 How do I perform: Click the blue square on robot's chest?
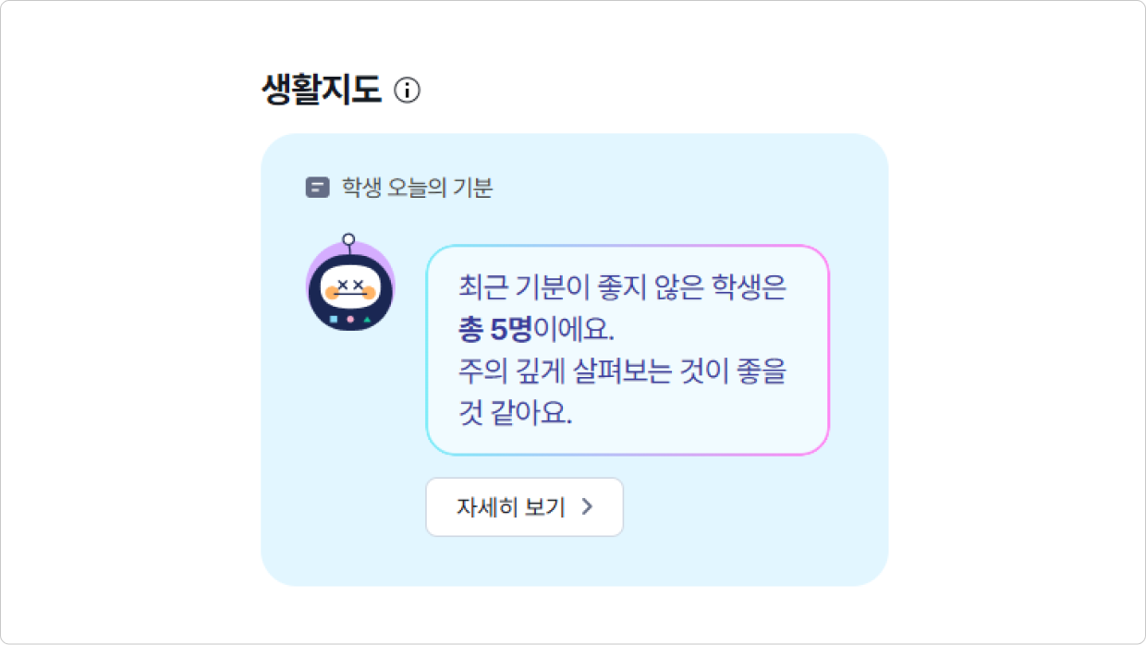point(334,319)
